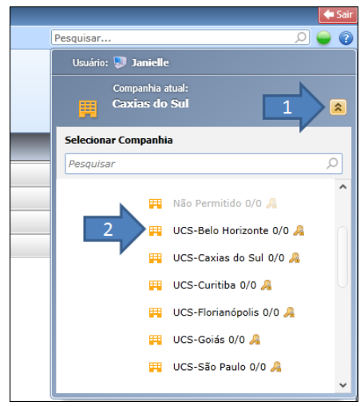
Task: Click the current company building icon
Action: tap(88, 109)
